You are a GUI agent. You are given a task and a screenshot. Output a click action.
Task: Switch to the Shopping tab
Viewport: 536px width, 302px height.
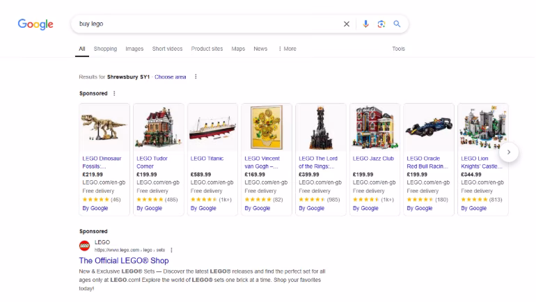click(x=105, y=49)
